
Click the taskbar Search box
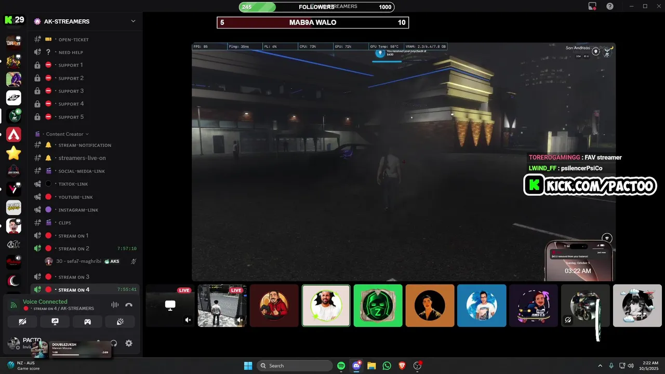click(x=295, y=366)
